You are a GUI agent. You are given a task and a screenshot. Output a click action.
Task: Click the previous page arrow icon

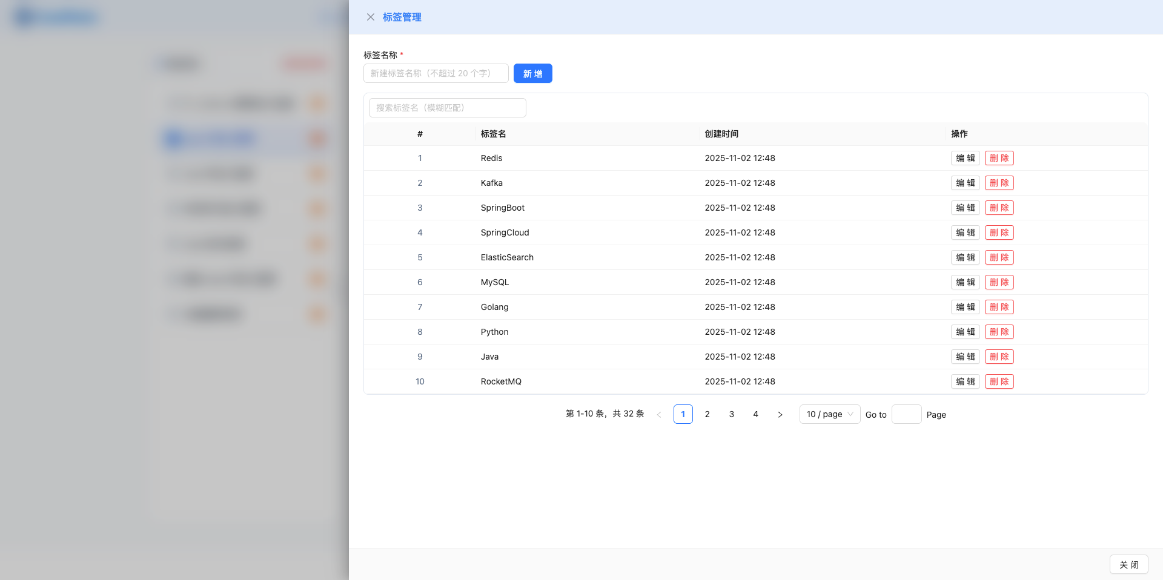click(x=659, y=414)
